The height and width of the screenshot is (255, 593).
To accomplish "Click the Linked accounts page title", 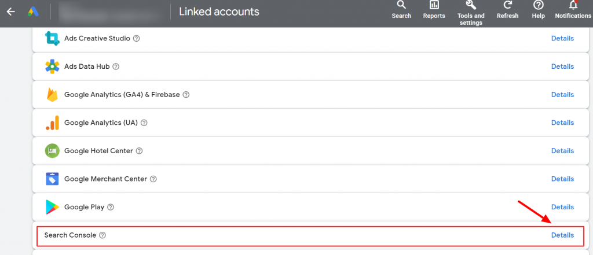I will pos(219,12).
